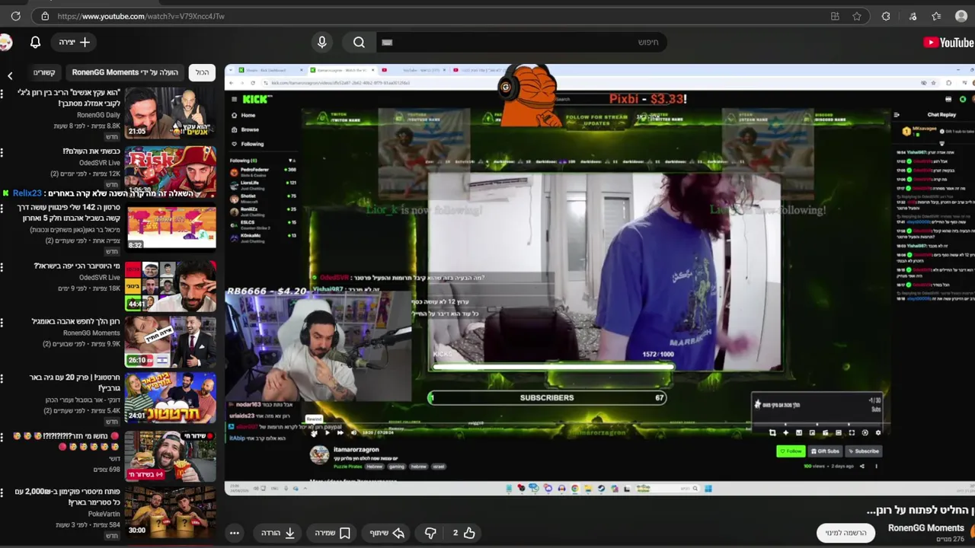Open more actions three-dot button

click(x=235, y=533)
